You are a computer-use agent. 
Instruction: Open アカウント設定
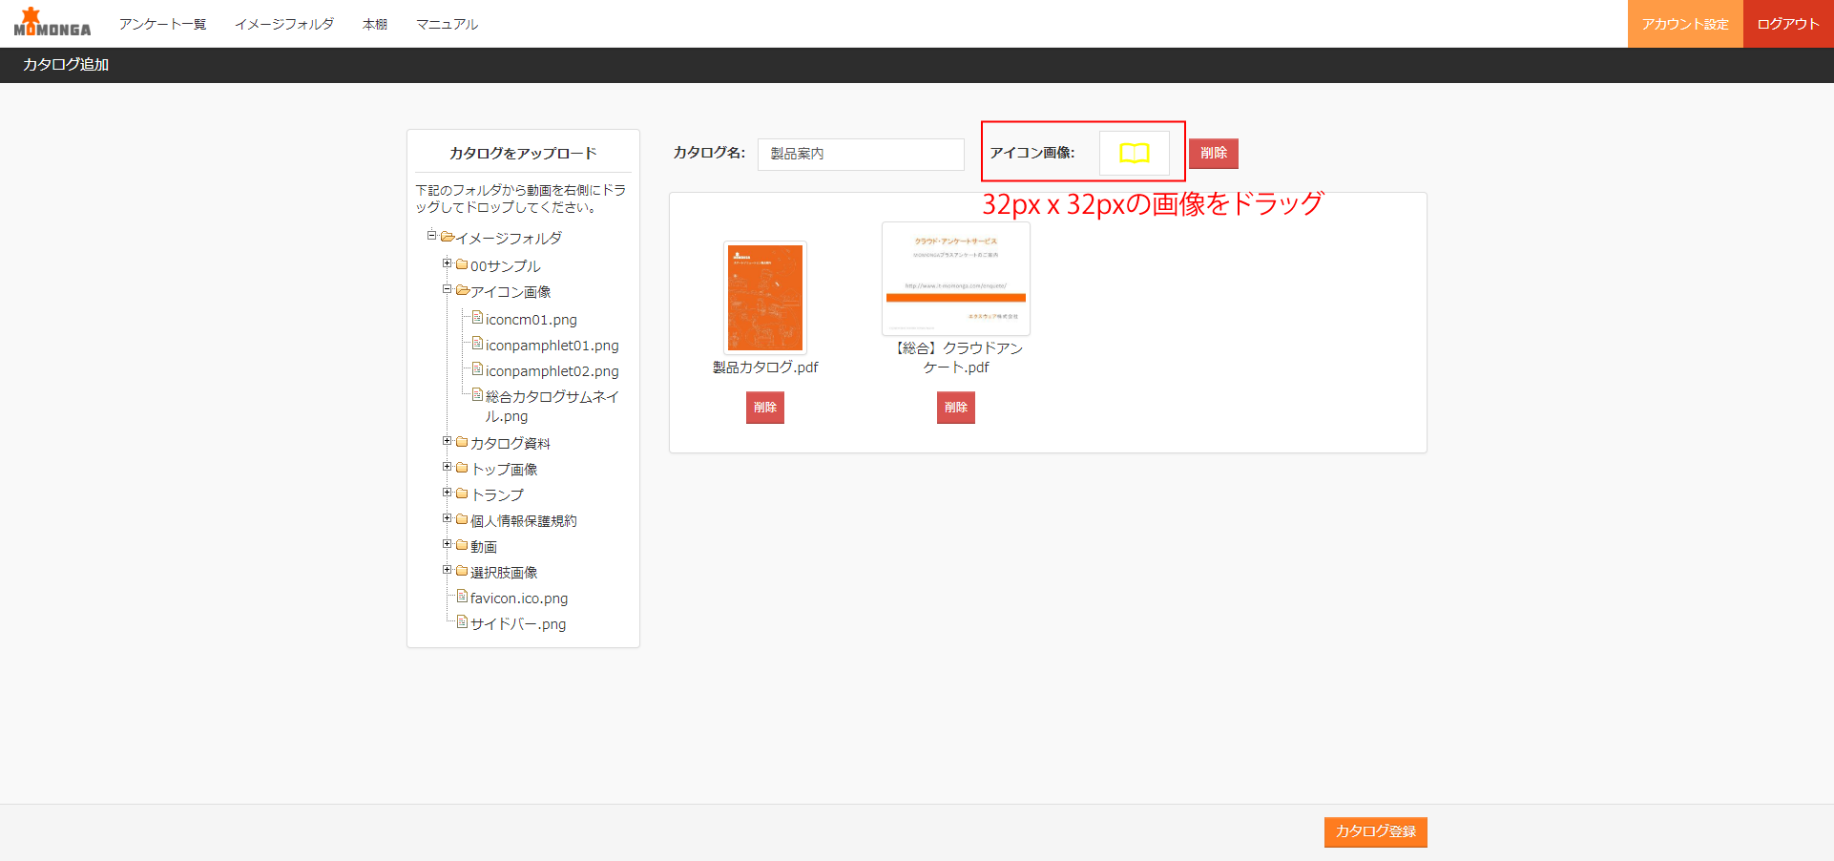point(1685,24)
